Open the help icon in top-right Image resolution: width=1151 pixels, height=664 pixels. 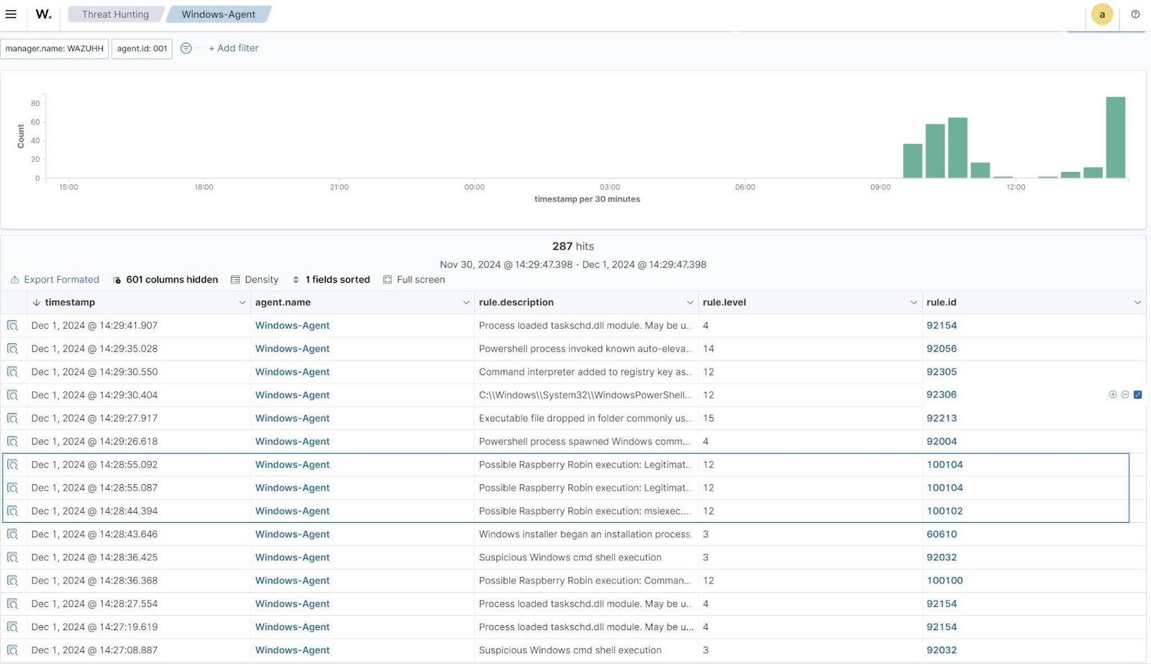[1135, 14]
